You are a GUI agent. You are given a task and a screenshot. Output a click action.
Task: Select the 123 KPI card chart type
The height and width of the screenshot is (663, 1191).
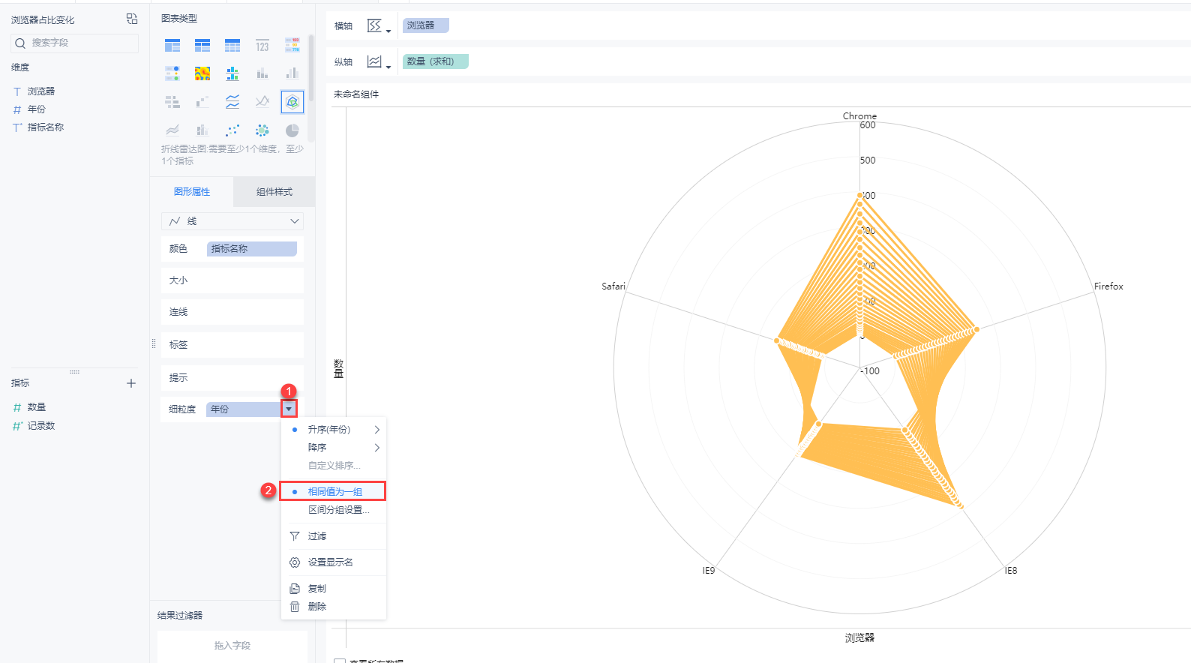pos(262,46)
